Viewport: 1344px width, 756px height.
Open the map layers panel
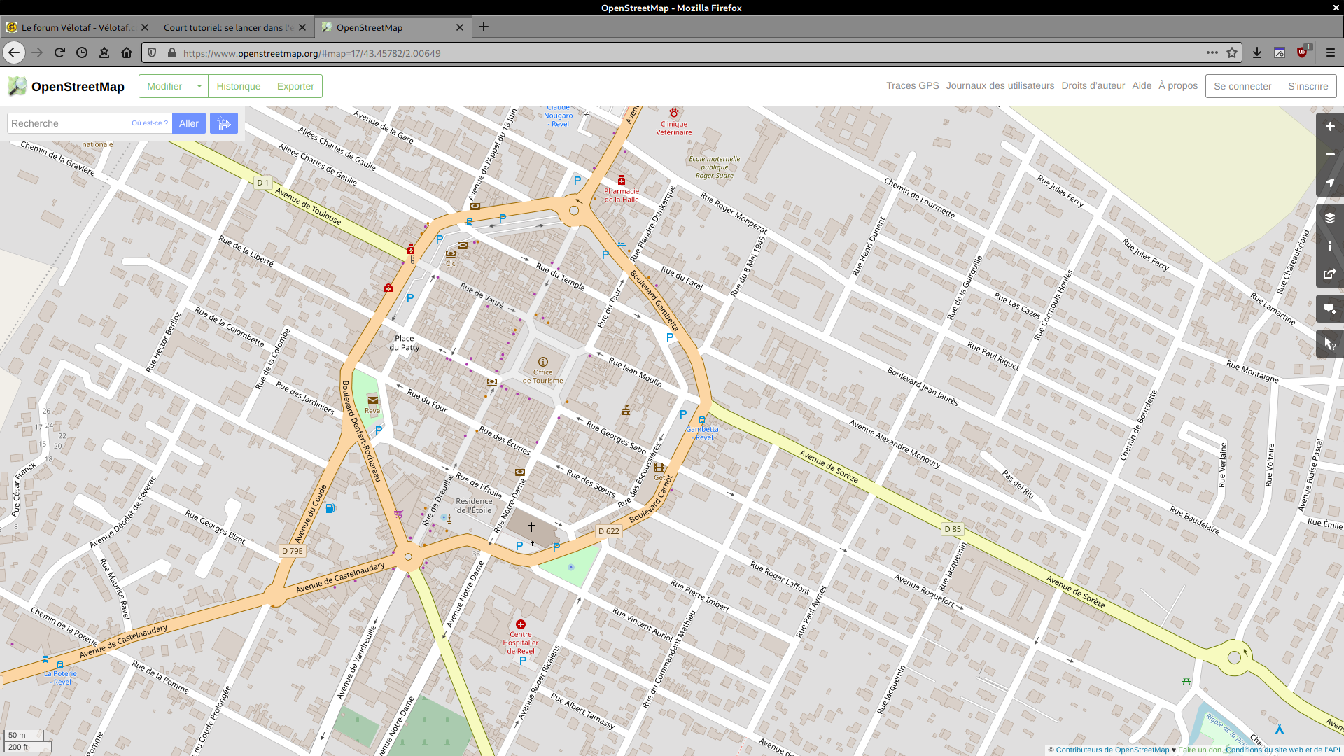tap(1330, 218)
